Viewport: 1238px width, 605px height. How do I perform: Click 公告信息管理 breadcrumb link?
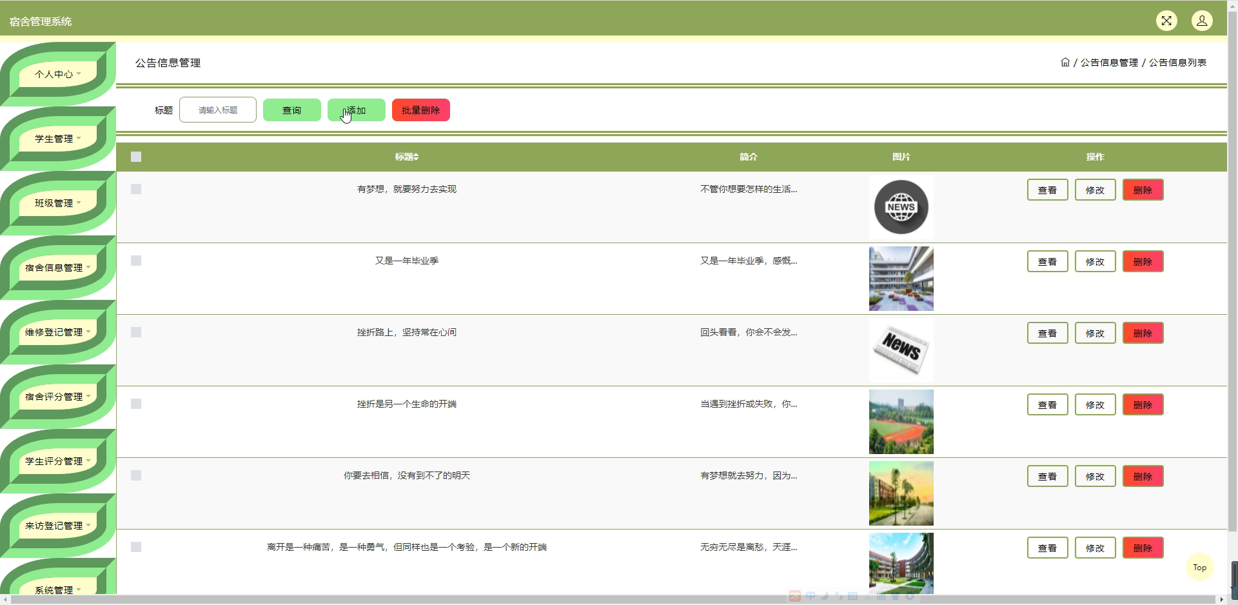tap(1109, 63)
